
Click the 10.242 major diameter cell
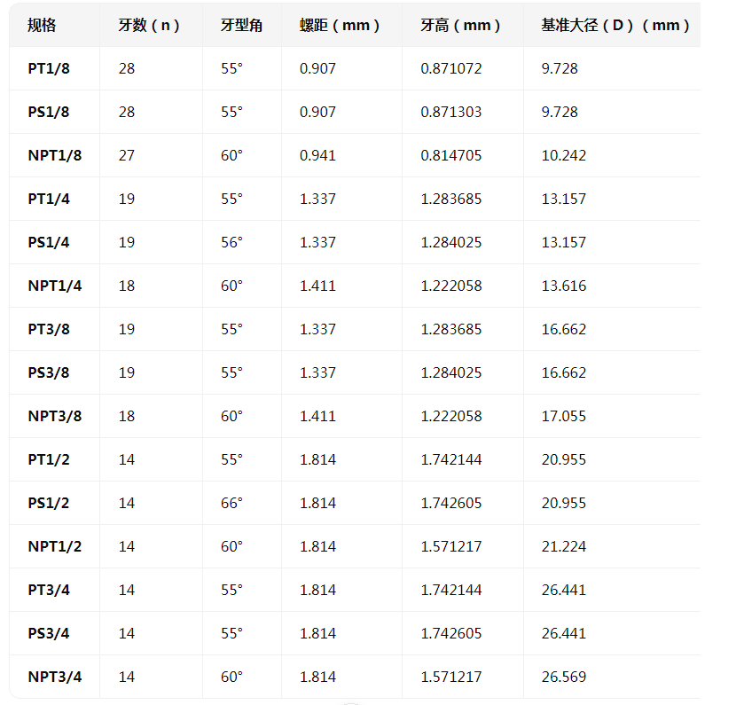click(x=564, y=155)
